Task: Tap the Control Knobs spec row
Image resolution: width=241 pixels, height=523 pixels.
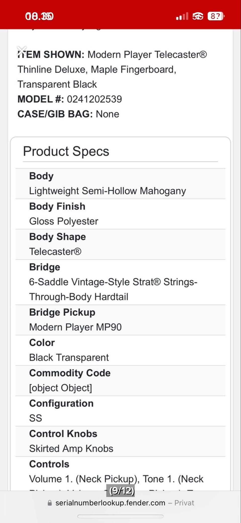Action: point(120,441)
